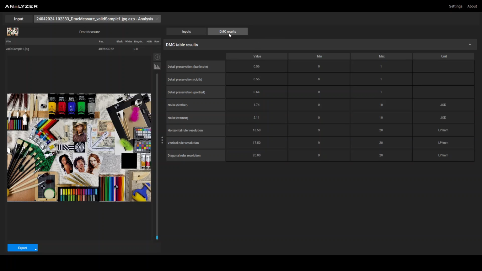Click the ANALYZER logo
Viewport: 482px width, 271px height.
[x=21, y=6]
